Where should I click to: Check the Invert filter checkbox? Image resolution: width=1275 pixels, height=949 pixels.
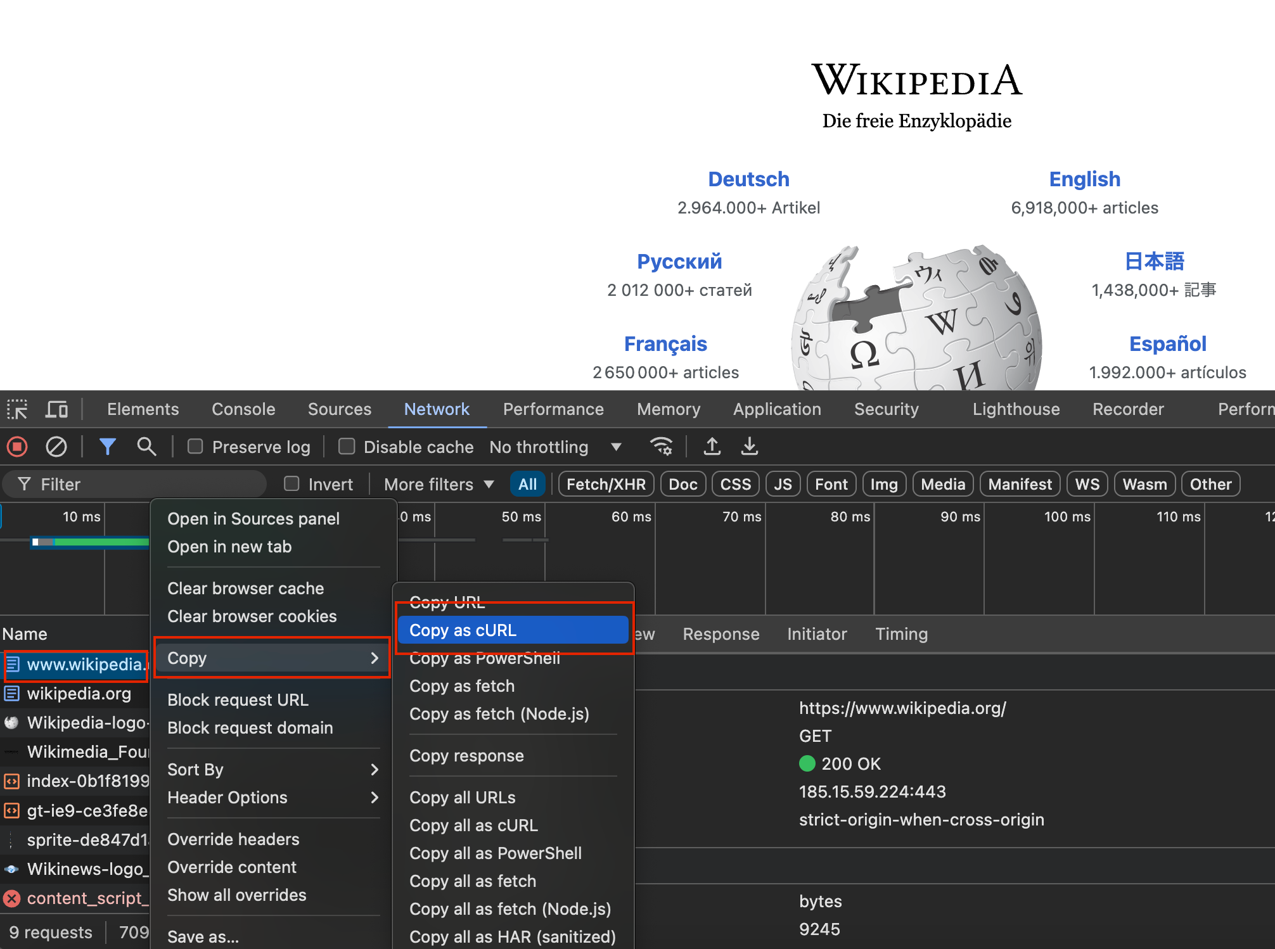(292, 484)
